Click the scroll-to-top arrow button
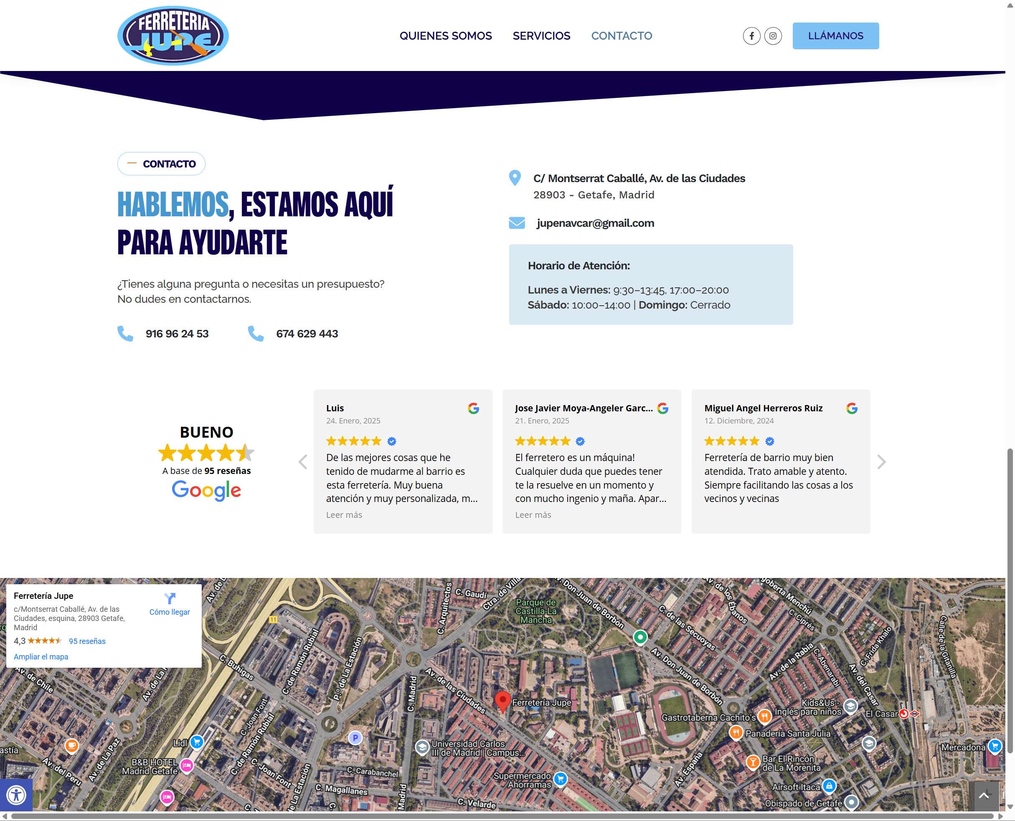Image resolution: width=1015 pixels, height=821 pixels. 983,796
